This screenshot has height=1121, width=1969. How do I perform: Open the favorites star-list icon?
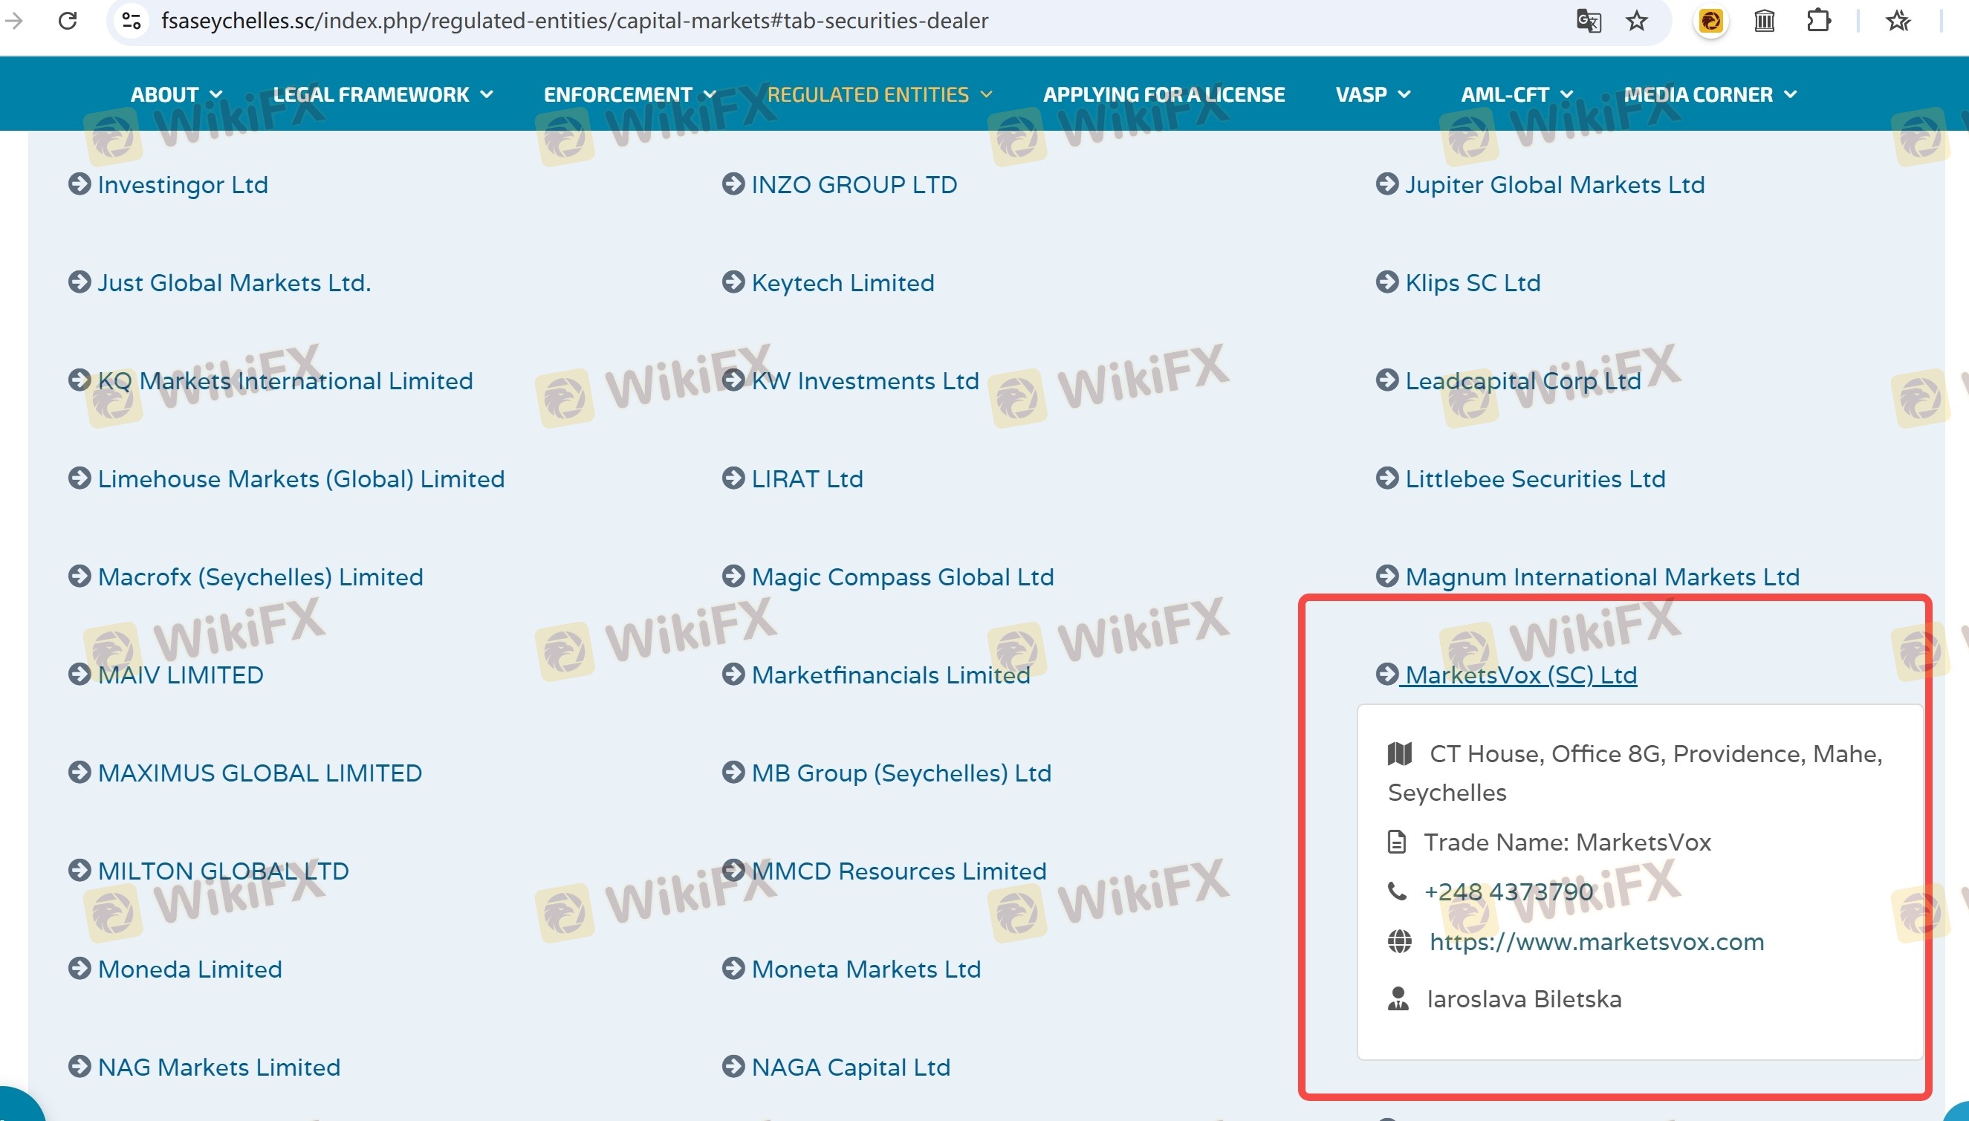point(1898,21)
